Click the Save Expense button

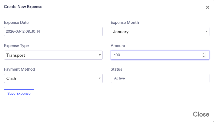click(19, 94)
